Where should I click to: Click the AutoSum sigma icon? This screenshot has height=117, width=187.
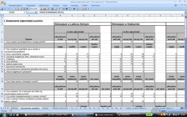(x=27, y=9)
